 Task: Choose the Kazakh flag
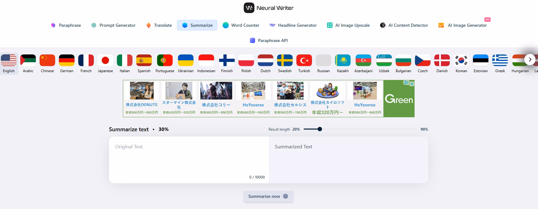(x=343, y=60)
